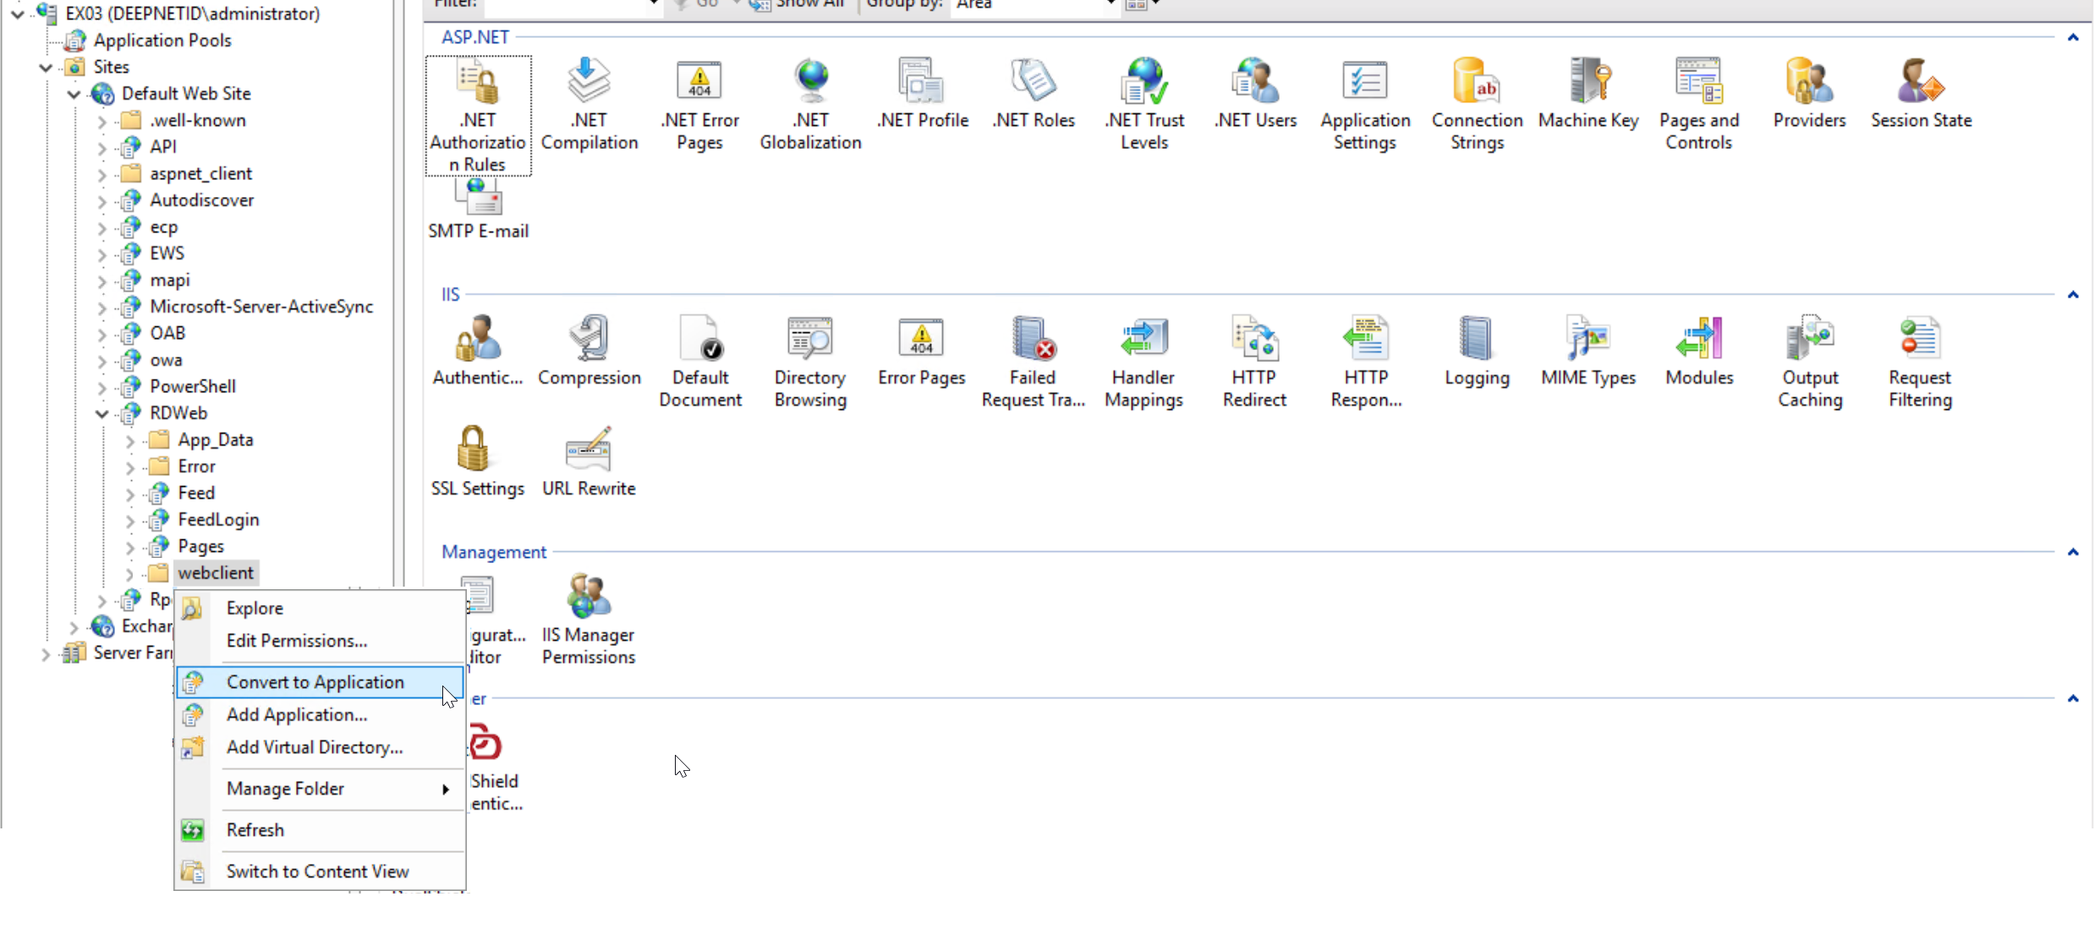This screenshot has height=929, width=2100.
Task: Open the Authentication feature icon
Action: click(x=477, y=351)
